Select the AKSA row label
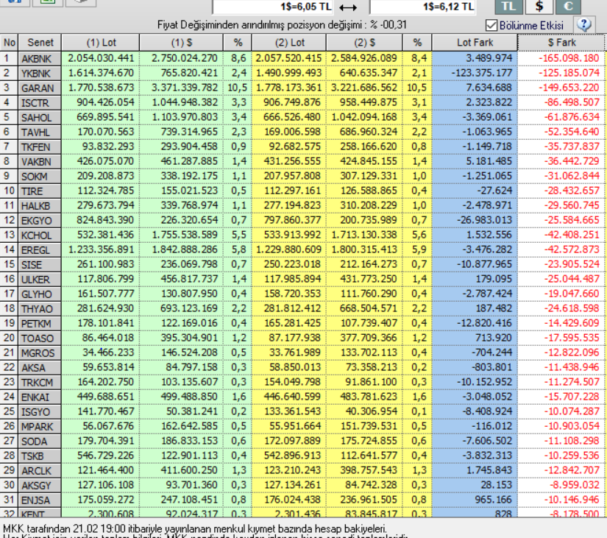Viewport: 607px width, 538px height. [40, 368]
